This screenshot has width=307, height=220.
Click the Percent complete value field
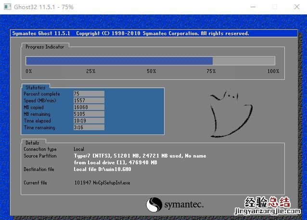pyautogui.click(x=89, y=94)
